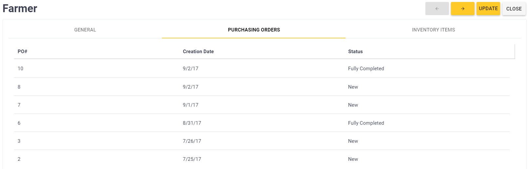Open purchase order 7 row
Image resolution: width=529 pixels, height=169 pixels.
coord(19,105)
